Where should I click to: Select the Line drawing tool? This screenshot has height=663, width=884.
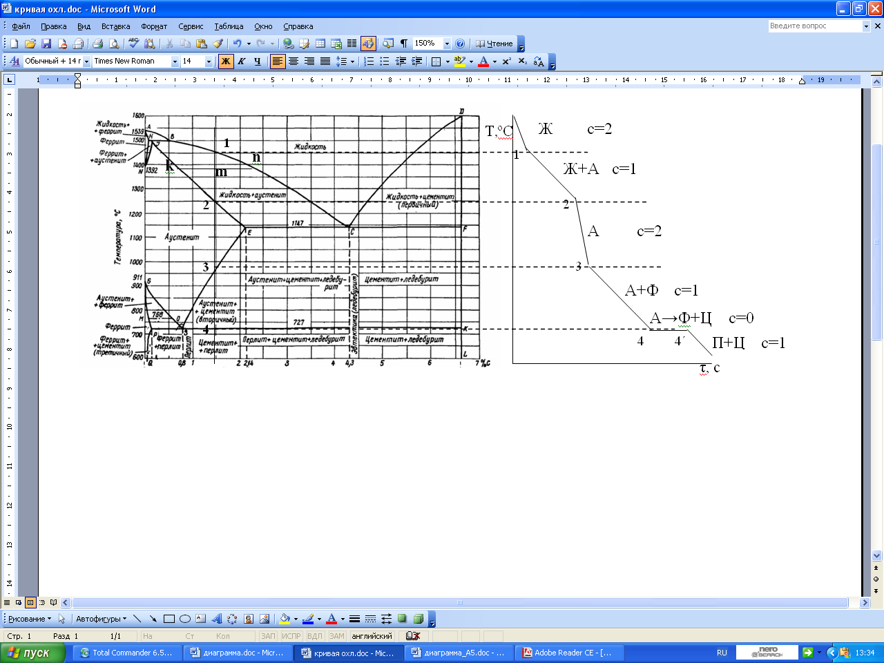click(137, 619)
